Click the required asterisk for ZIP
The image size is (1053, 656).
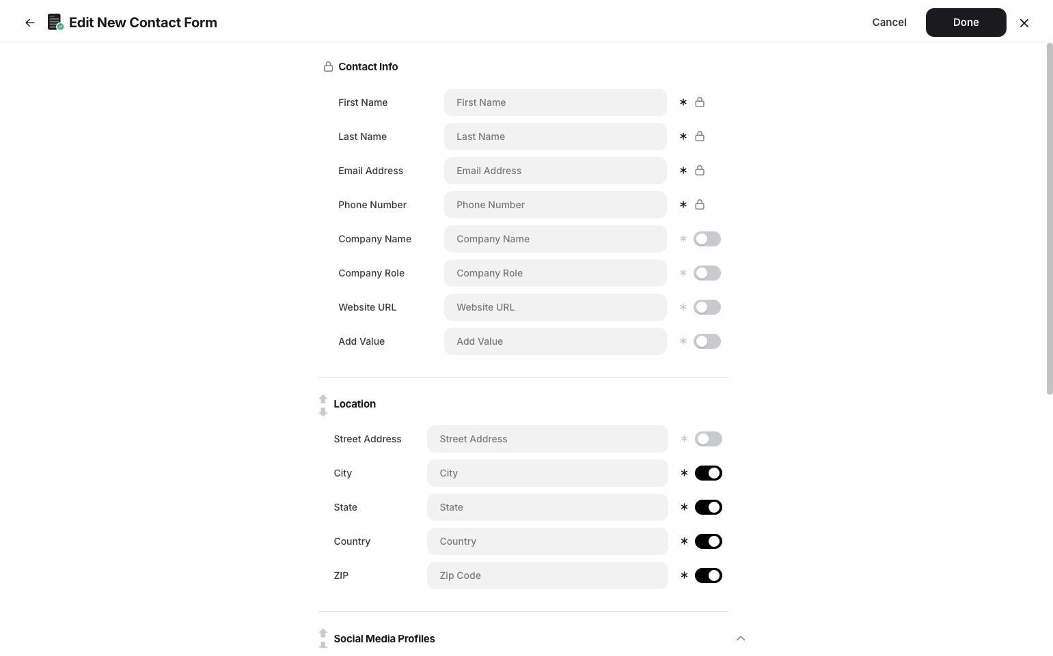(x=684, y=575)
